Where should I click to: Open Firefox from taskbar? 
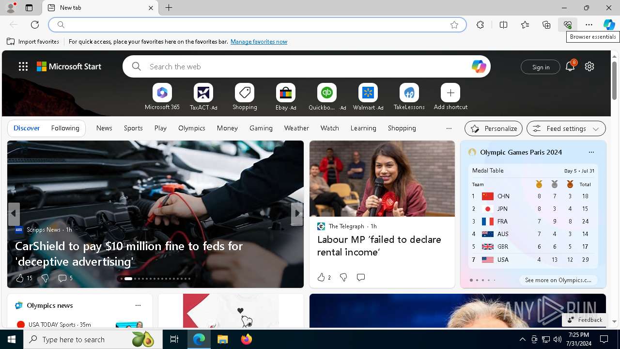(x=247, y=339)
